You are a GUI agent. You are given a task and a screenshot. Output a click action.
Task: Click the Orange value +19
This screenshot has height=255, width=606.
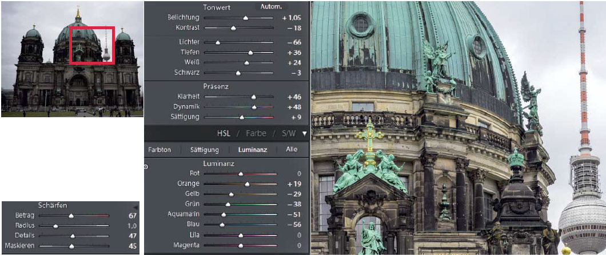point(294,184)
